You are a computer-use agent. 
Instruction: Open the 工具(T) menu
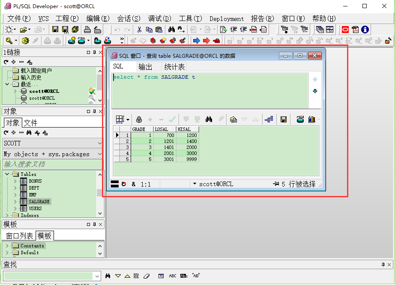click(191, 18)
